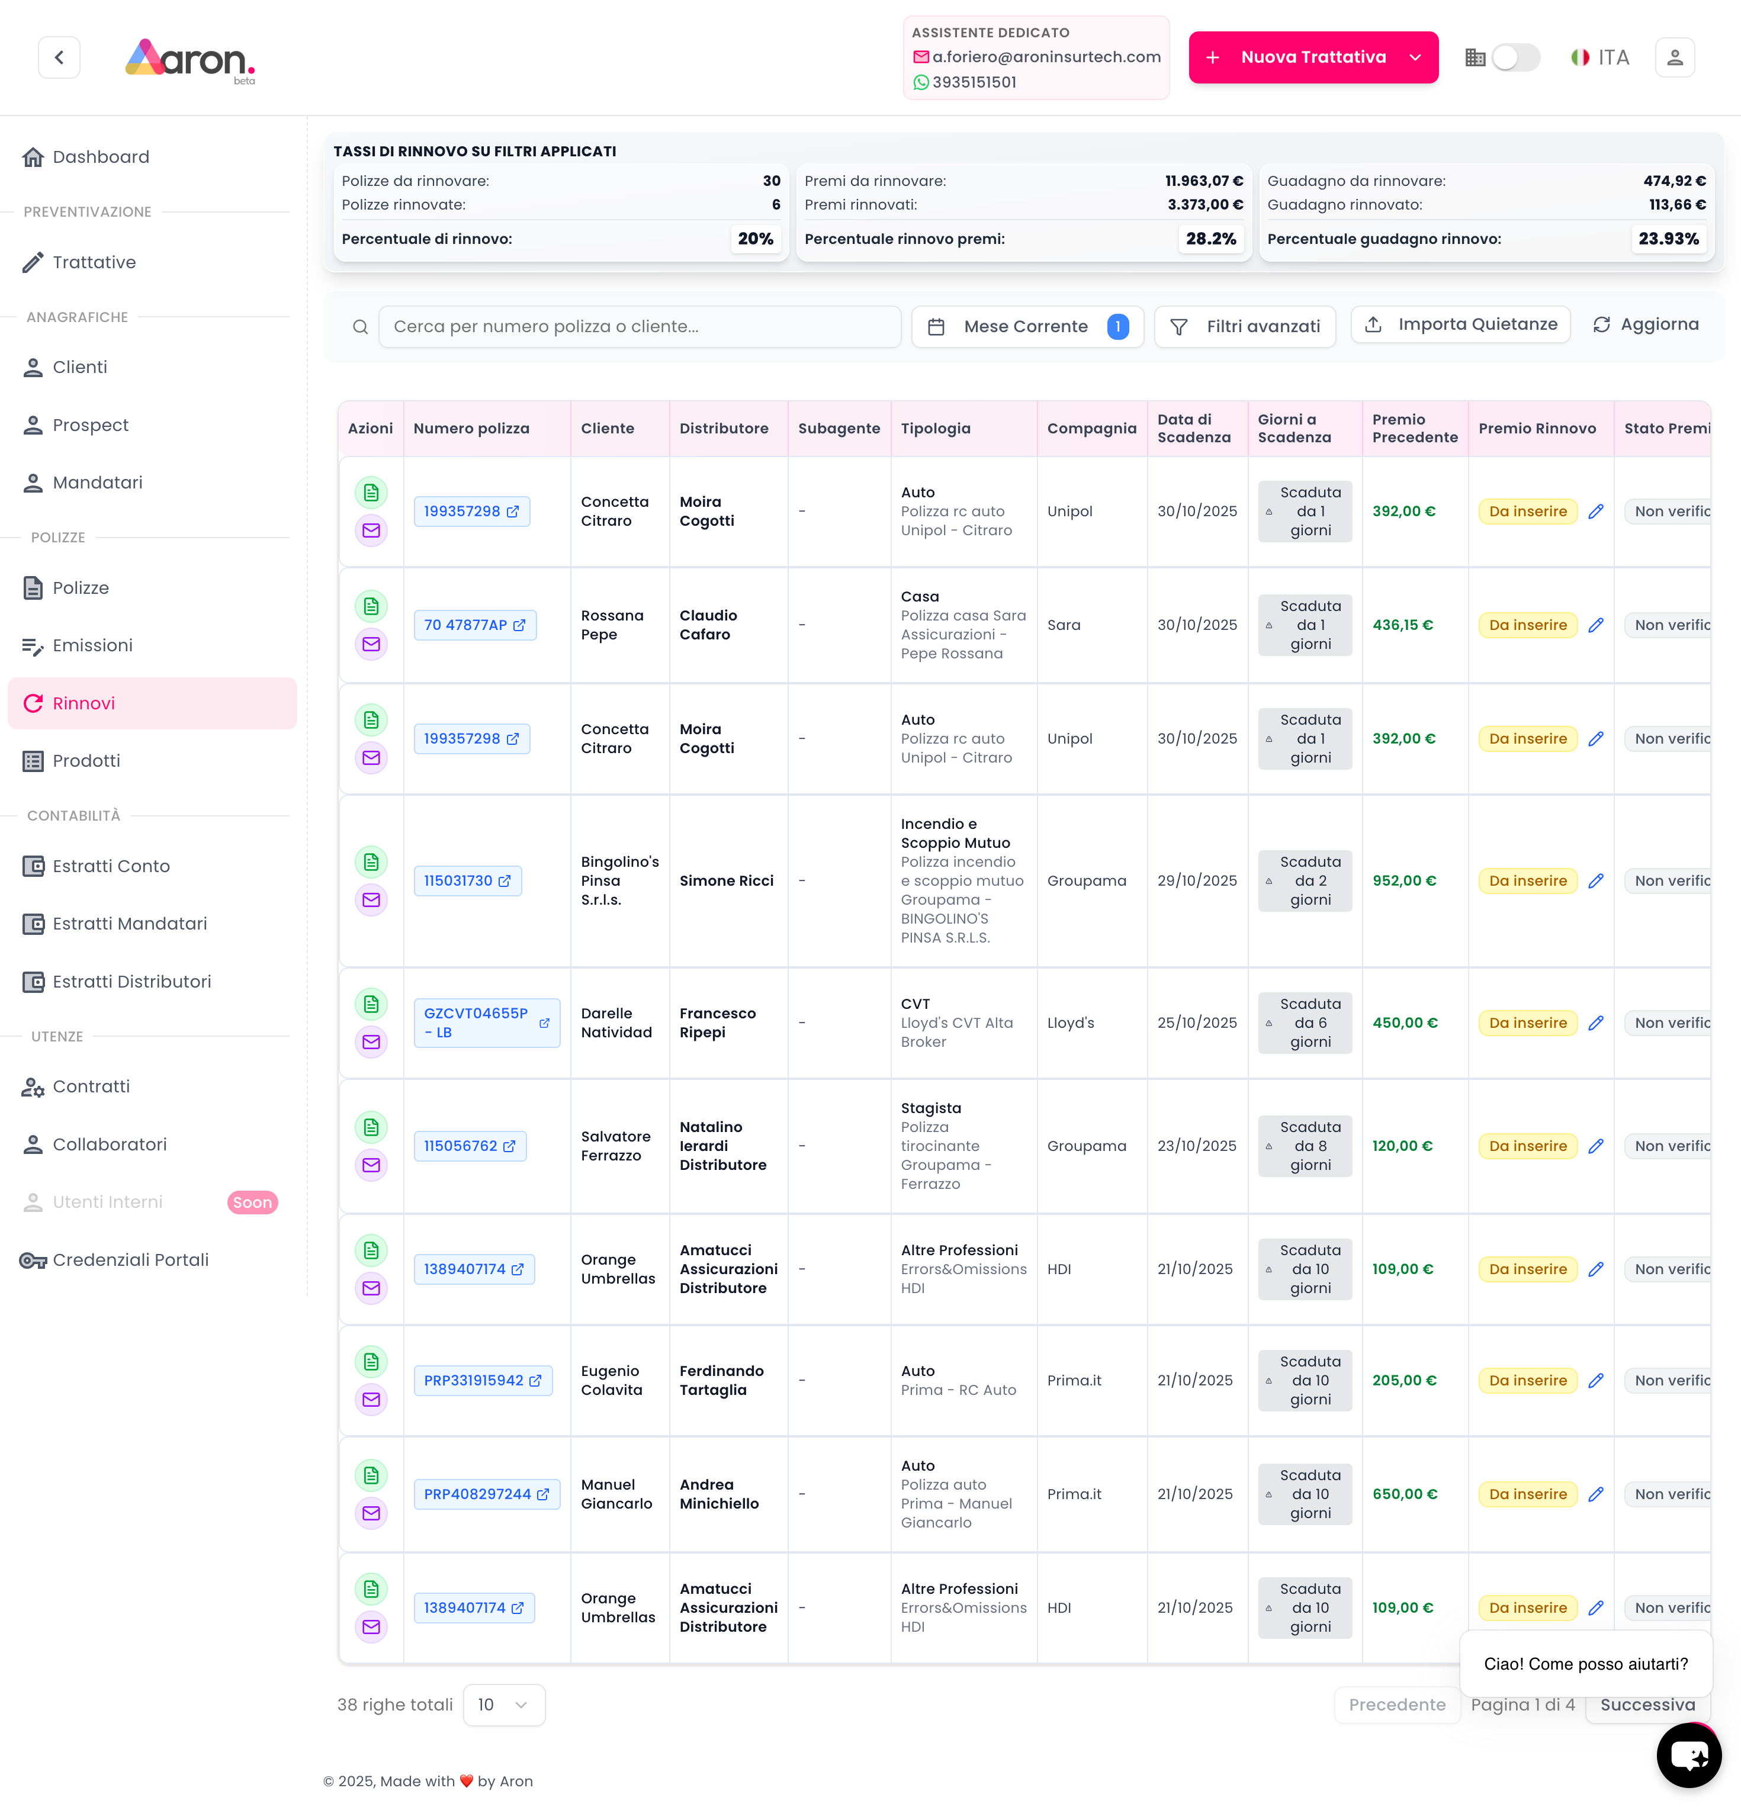Open the rows per page dropdown
This screenshot has height=1807, width=1741.
tap(503, 1705)
